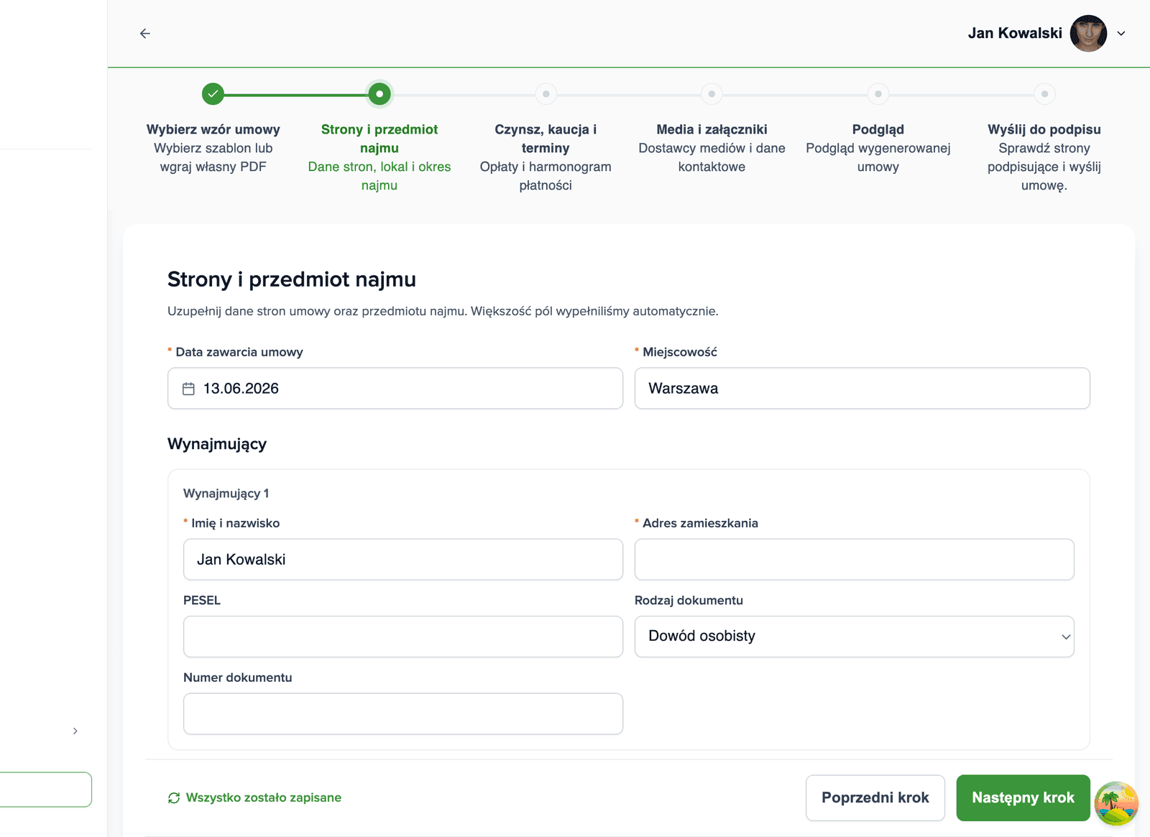1150x837 pixels.
Task: Open Rodzaj dokumentu dropdown
Action: (x=855, y=637)
